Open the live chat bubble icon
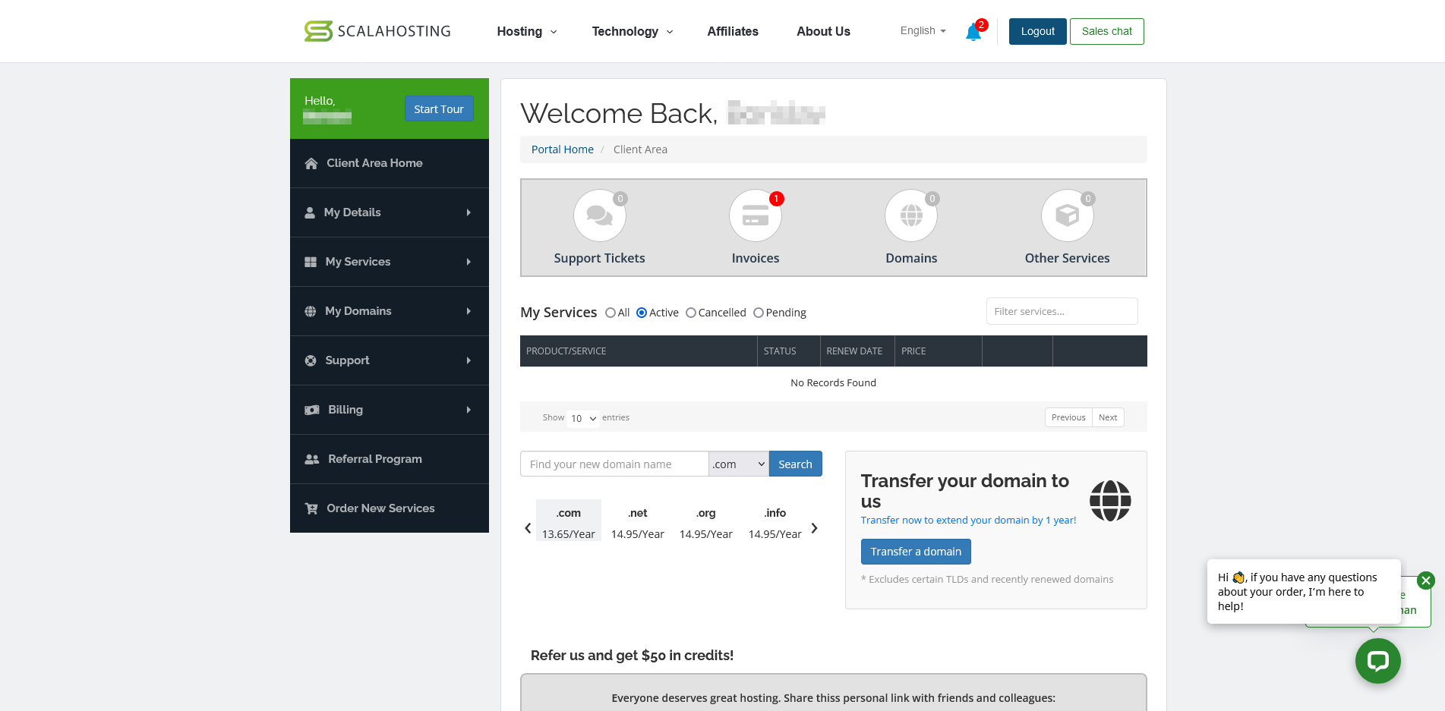 point(1377,661)
